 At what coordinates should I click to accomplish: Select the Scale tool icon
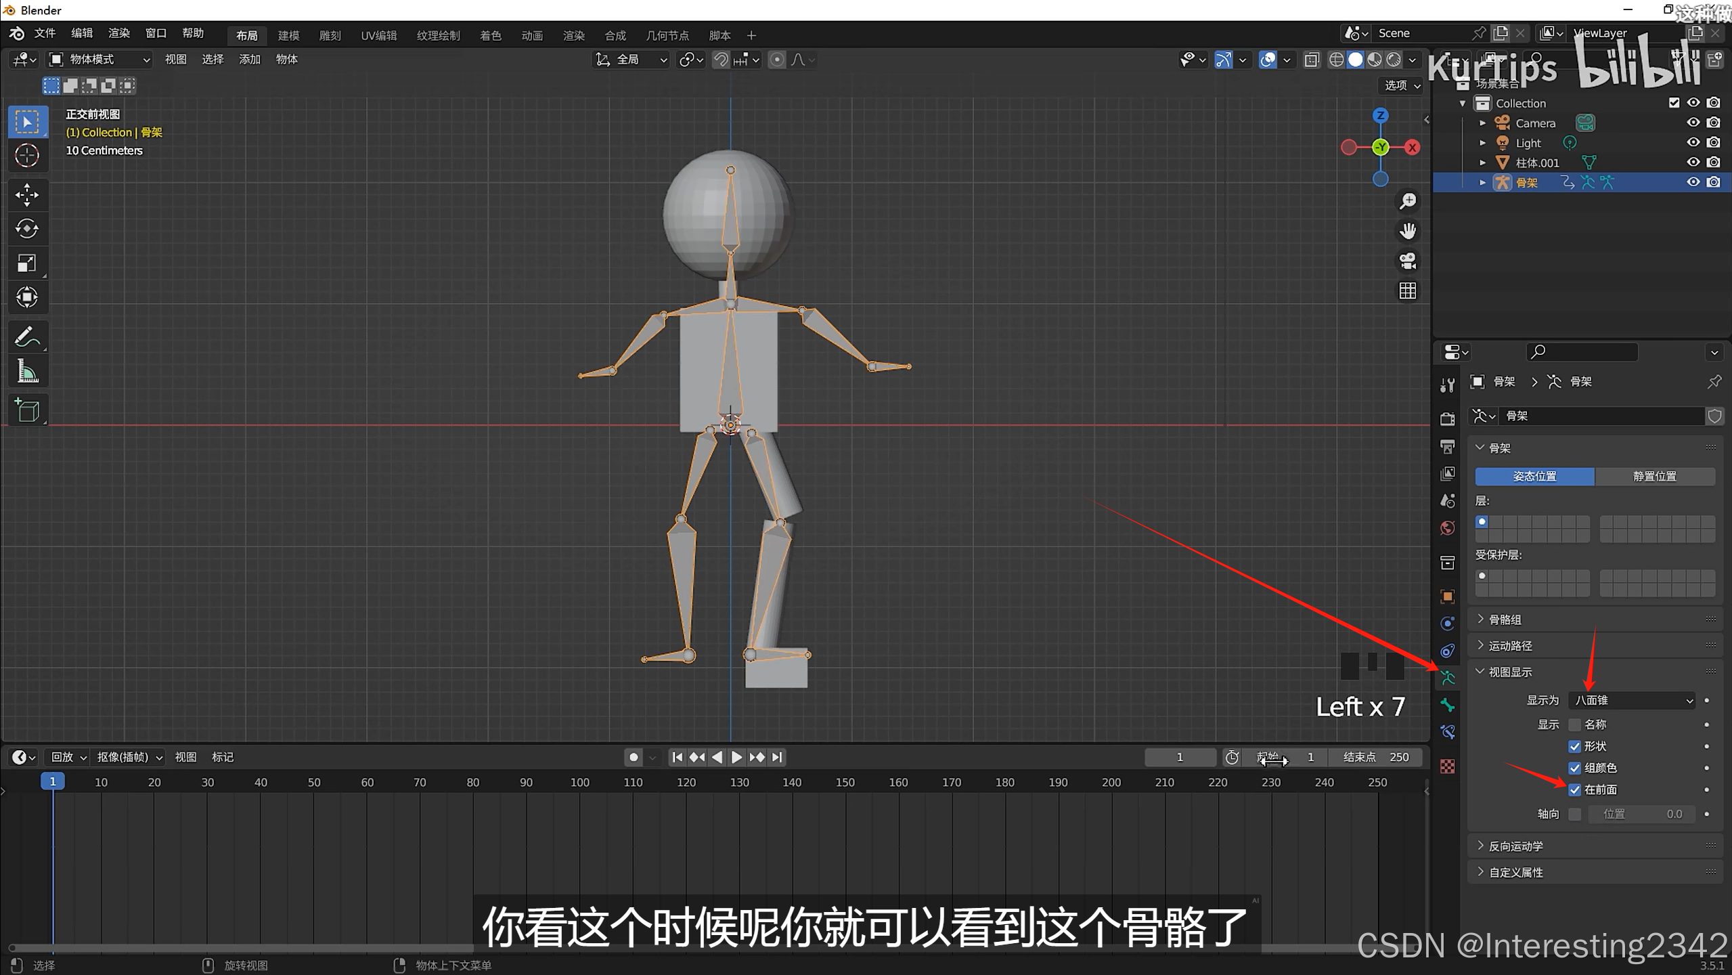27,263
